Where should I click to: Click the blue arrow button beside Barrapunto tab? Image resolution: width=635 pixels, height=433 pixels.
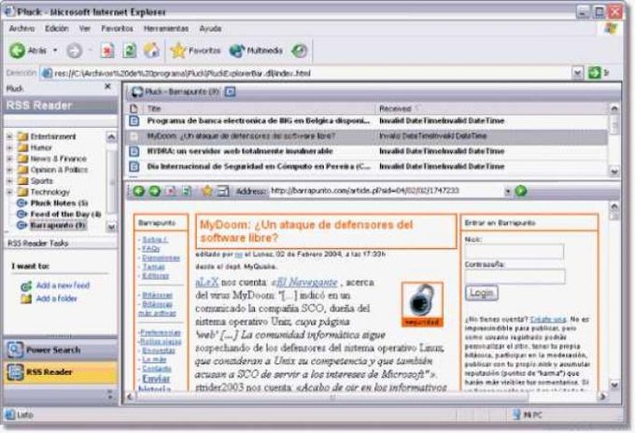(230, 91)
